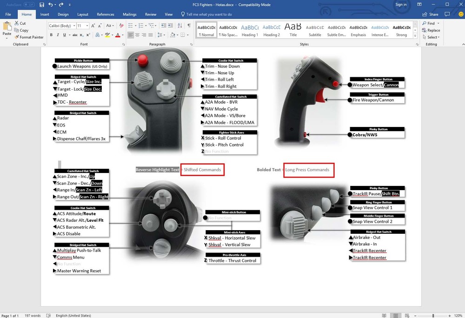Image resolution: width=465 pixels, height=318 pixels.
Task: Open the Mailings ribbon tab
Action: pyautogui.click(x=129, y=14)
